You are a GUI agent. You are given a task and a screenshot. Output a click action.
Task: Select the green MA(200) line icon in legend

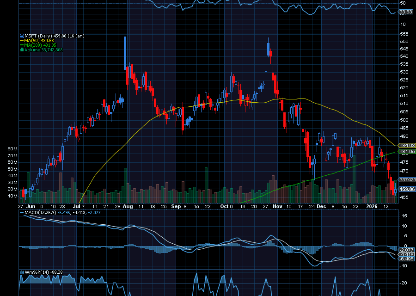tap(22, 45)
